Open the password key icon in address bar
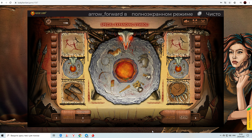252x138 pixels. (221, 3)
